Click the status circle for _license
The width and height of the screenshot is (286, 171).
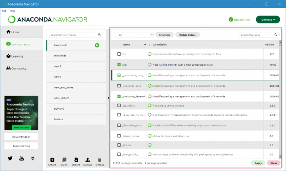(x=150, y=145)
